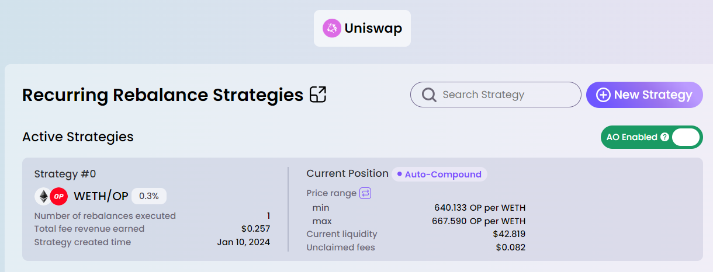The image size is (713, 272).
Task: Click the AO Enabled question mark help icon
Action: coord(664,137)
